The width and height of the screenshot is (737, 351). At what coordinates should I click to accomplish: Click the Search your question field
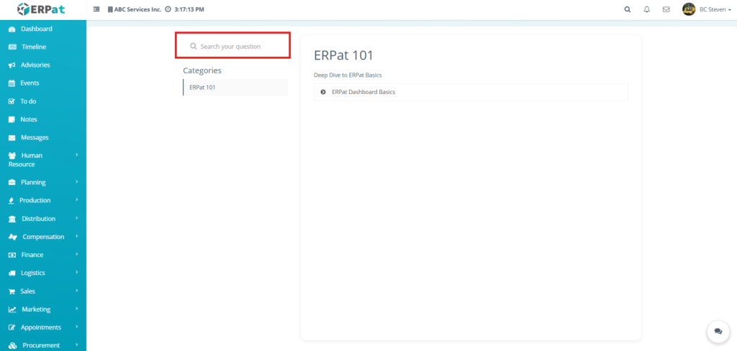pos(232,46)
